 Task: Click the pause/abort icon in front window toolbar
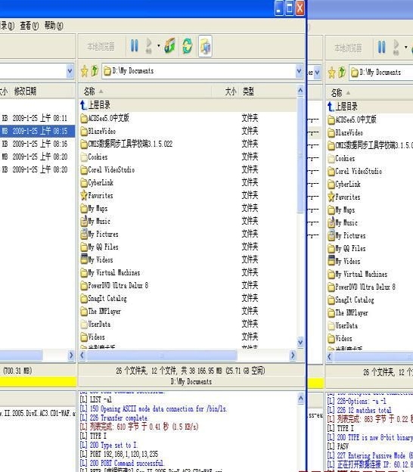point(134,46)
